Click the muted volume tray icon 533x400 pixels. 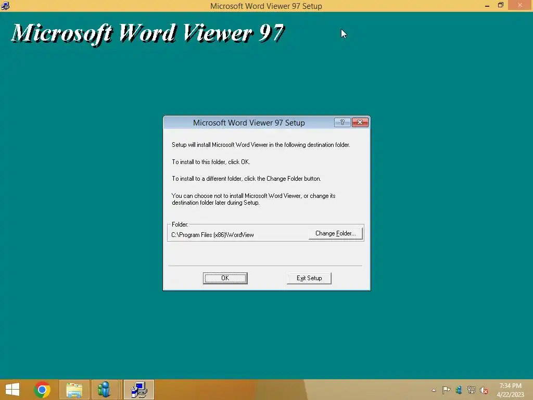(484, 390)
